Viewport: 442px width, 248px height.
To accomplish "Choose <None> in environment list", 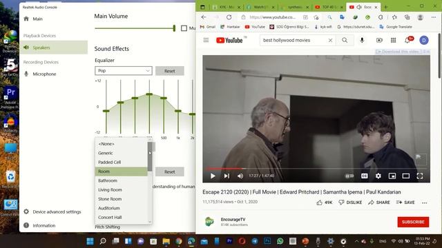I will pyautogui.click(x=122, y=144).
